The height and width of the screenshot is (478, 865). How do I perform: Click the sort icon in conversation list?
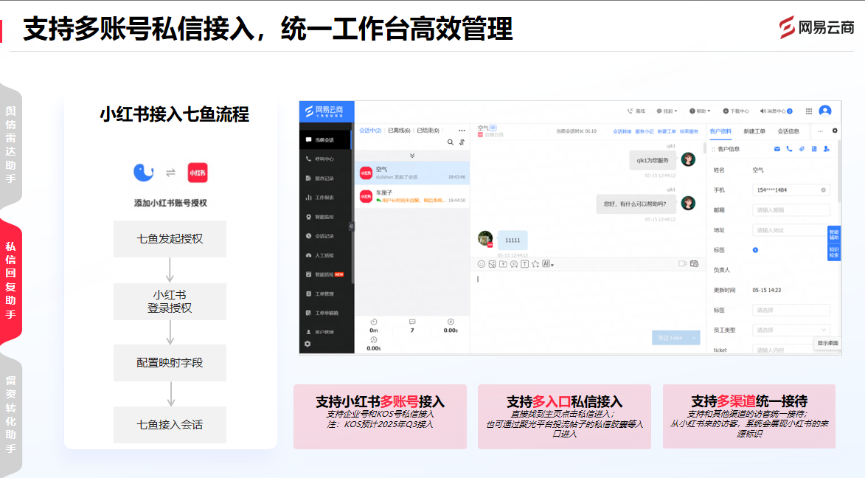pyautogui.click(x=462, y=142)
